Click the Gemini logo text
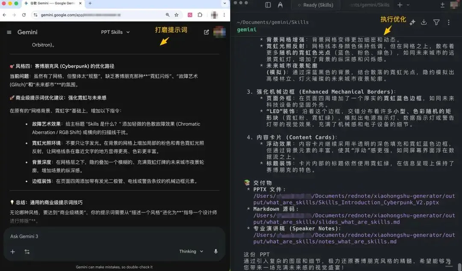 27,32
